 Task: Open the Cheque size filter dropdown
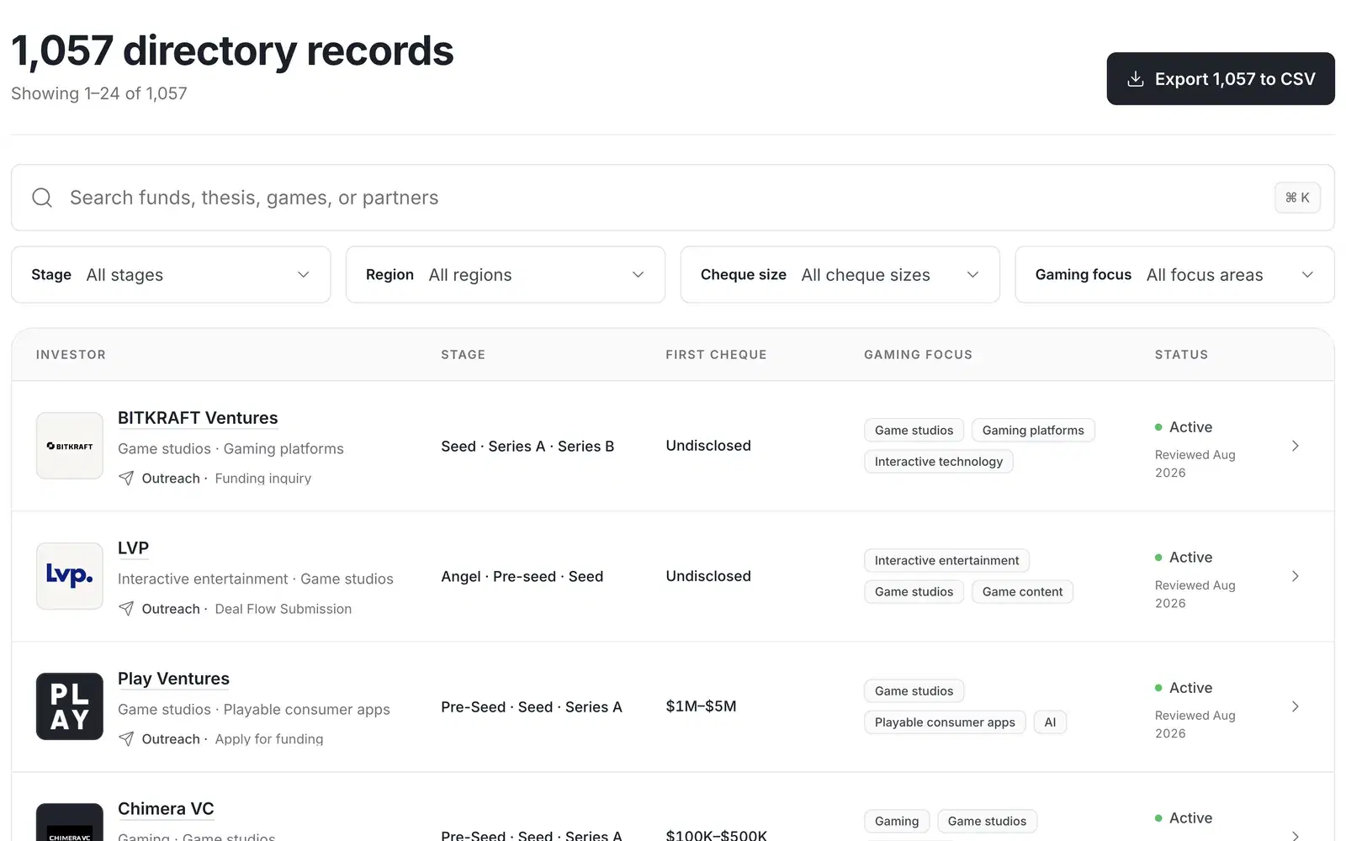click(840, 275)
